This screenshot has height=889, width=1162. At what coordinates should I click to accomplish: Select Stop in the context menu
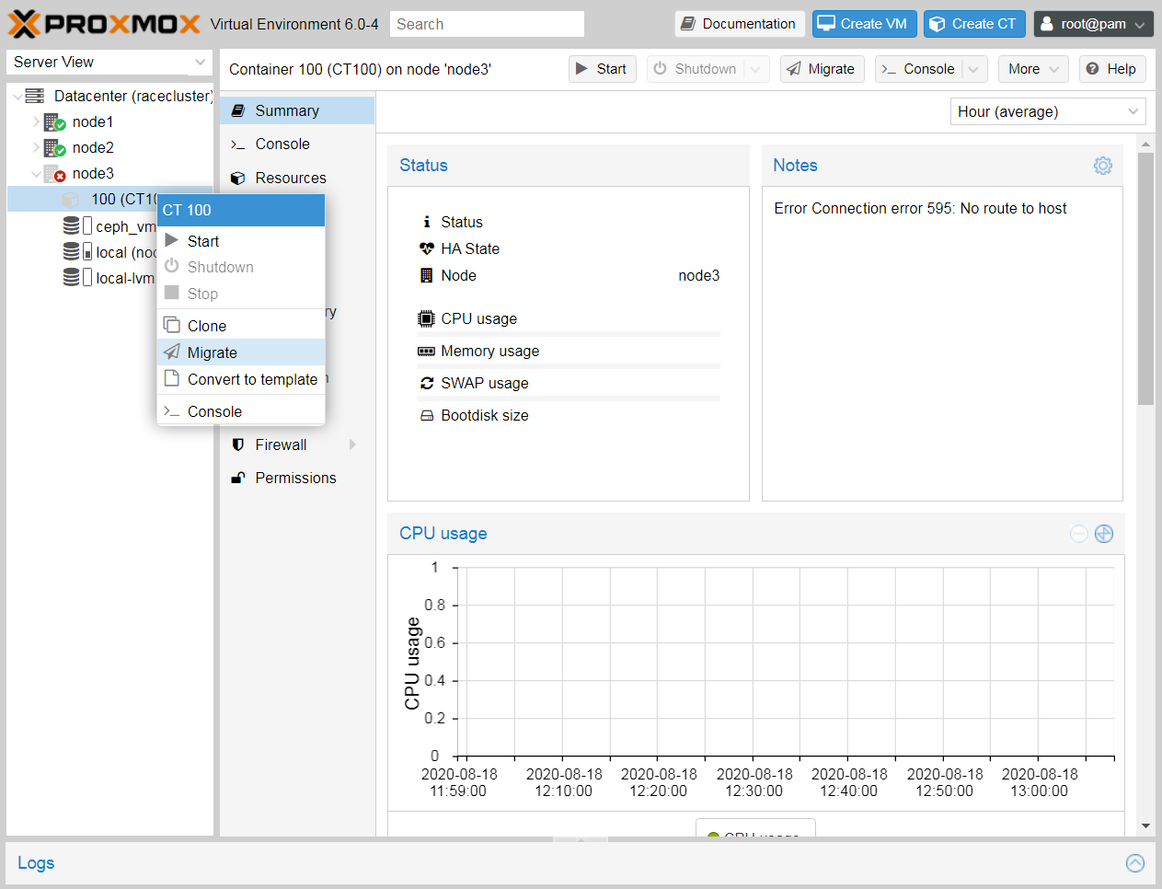click(x=241, y=294)
